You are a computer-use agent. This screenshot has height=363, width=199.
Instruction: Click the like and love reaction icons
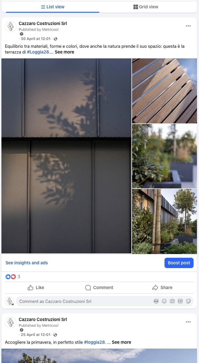pyautogui.click(x=11, y=277)
